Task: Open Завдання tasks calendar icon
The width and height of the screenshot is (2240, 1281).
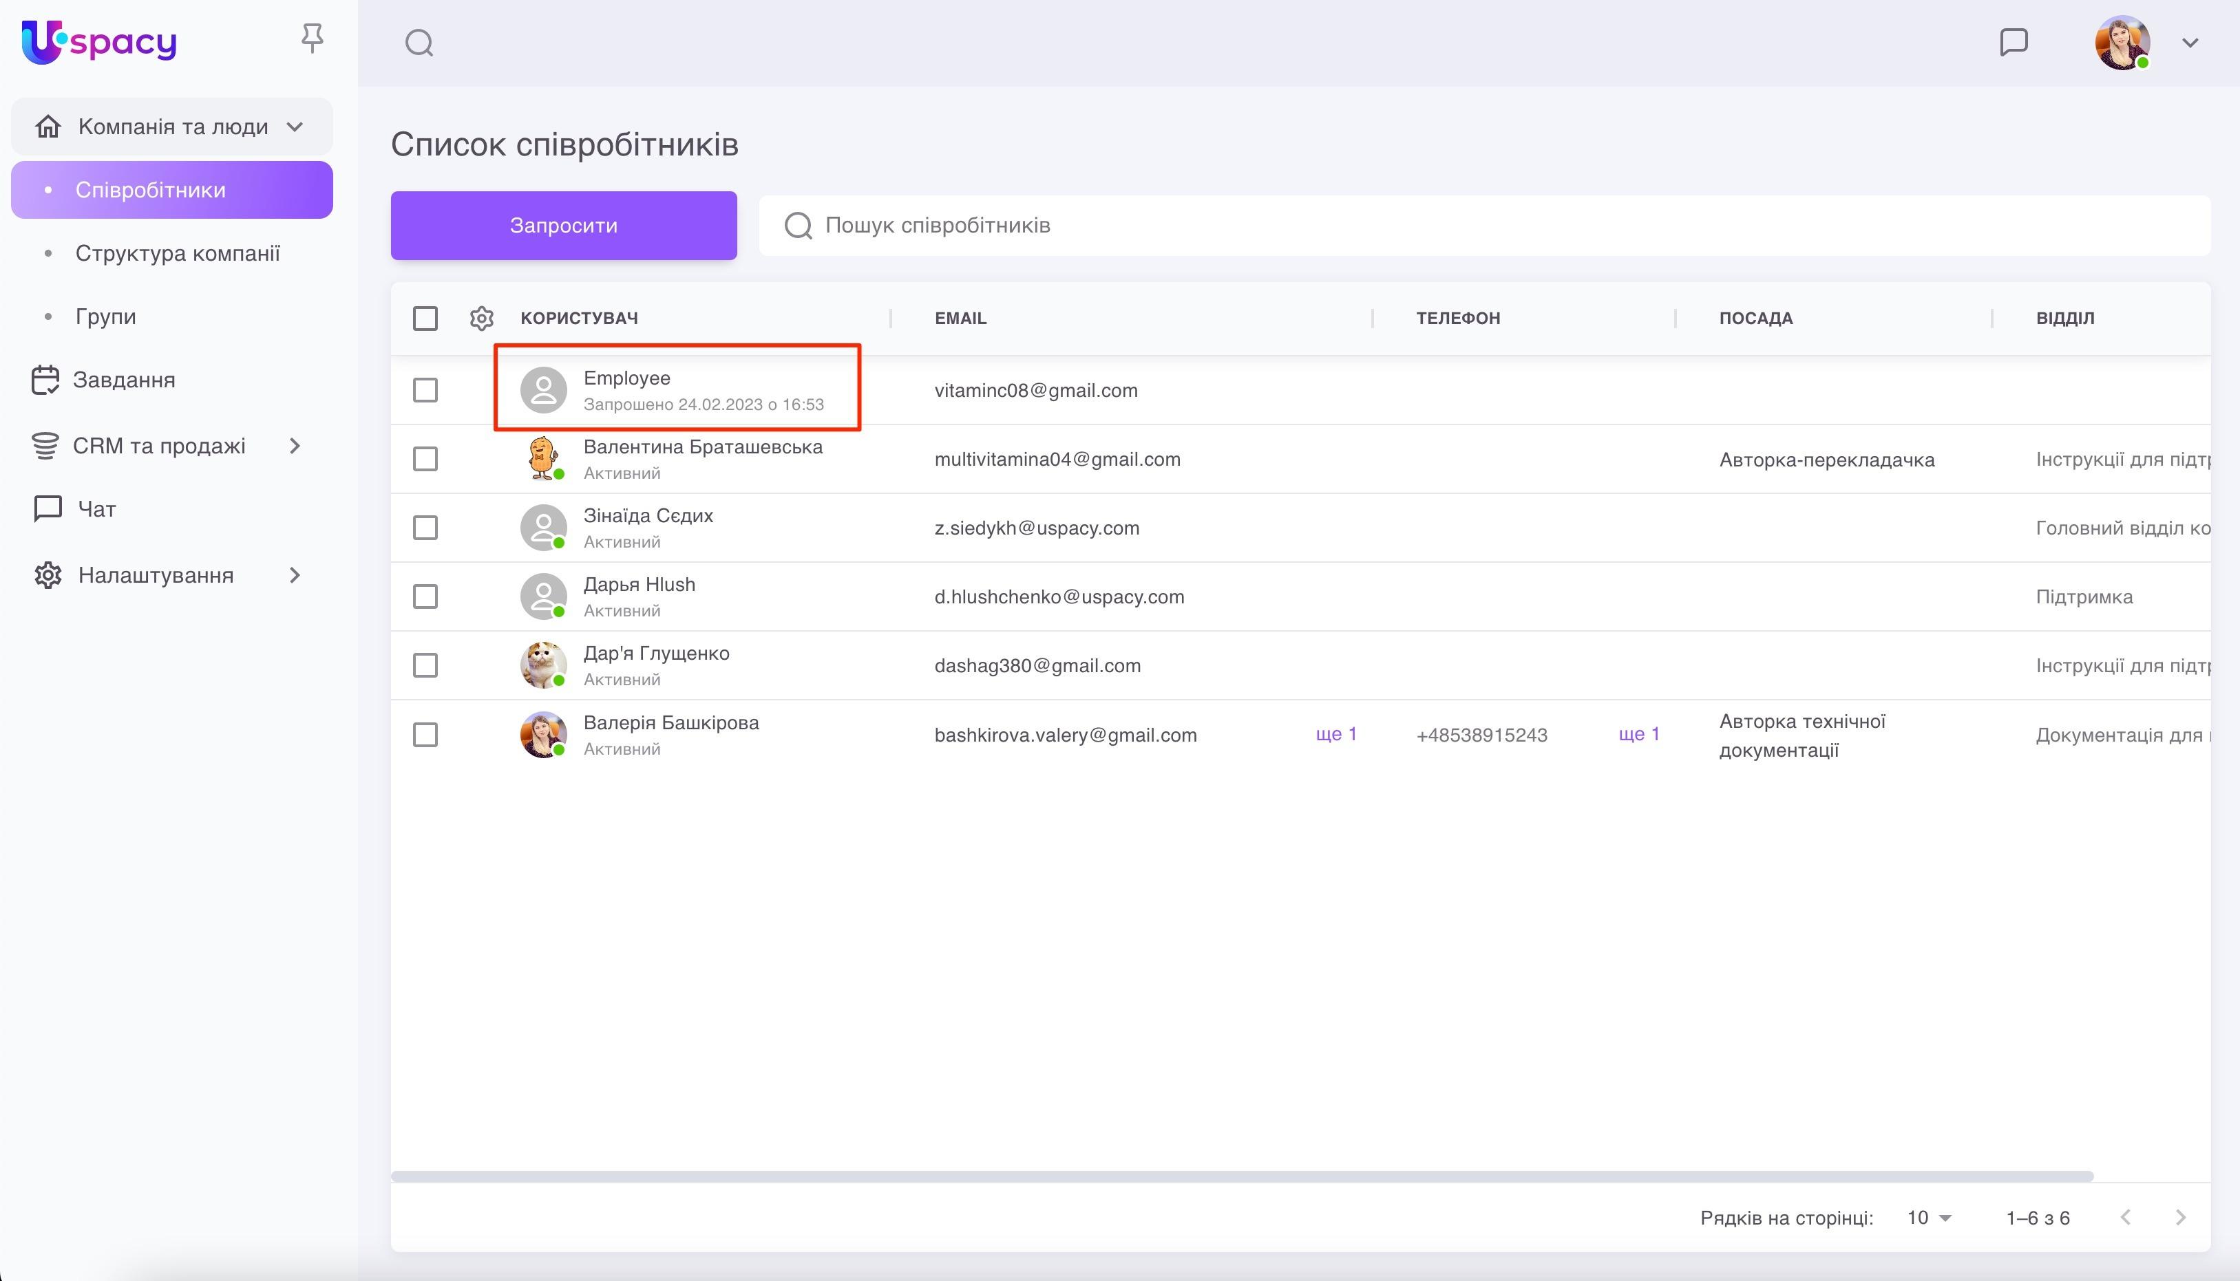Action: coord(45,380)
